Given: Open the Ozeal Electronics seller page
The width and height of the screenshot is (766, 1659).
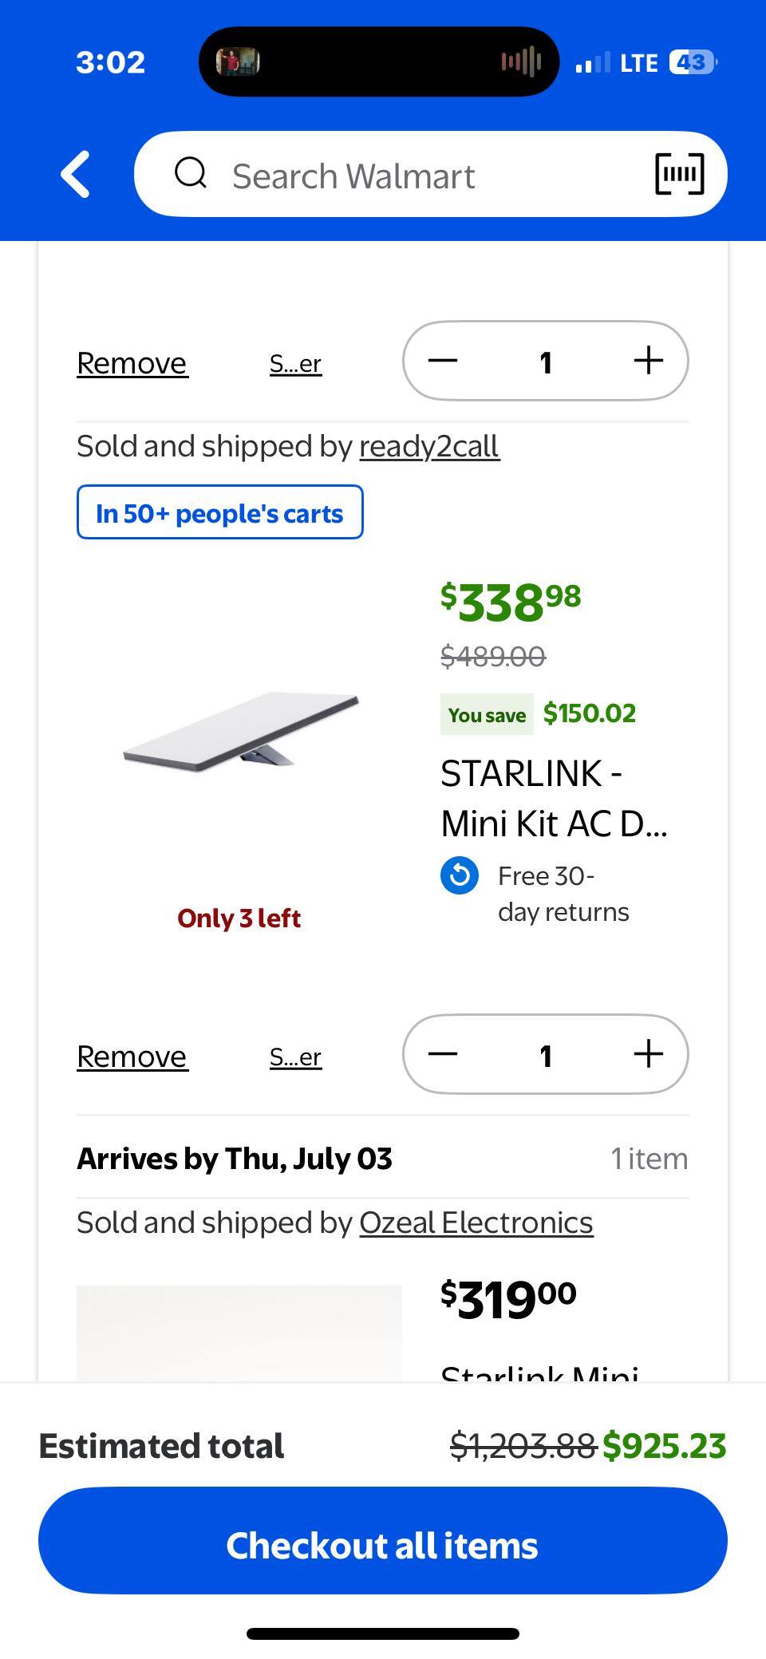Looking at the screenshot, I should [x=476, y=1223].
